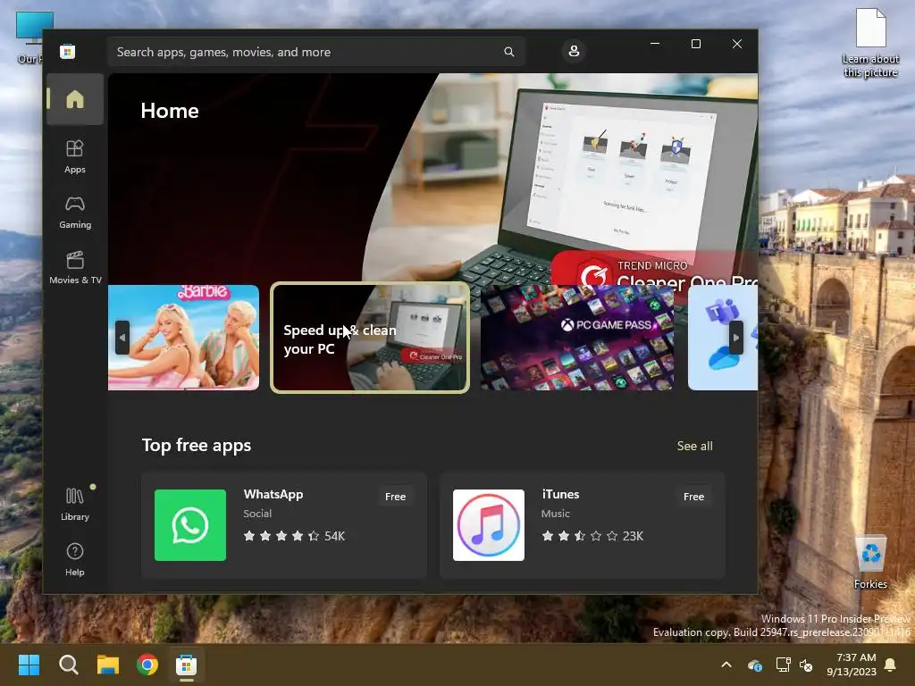Click See all for Top free apps

(x=694, y=446)
